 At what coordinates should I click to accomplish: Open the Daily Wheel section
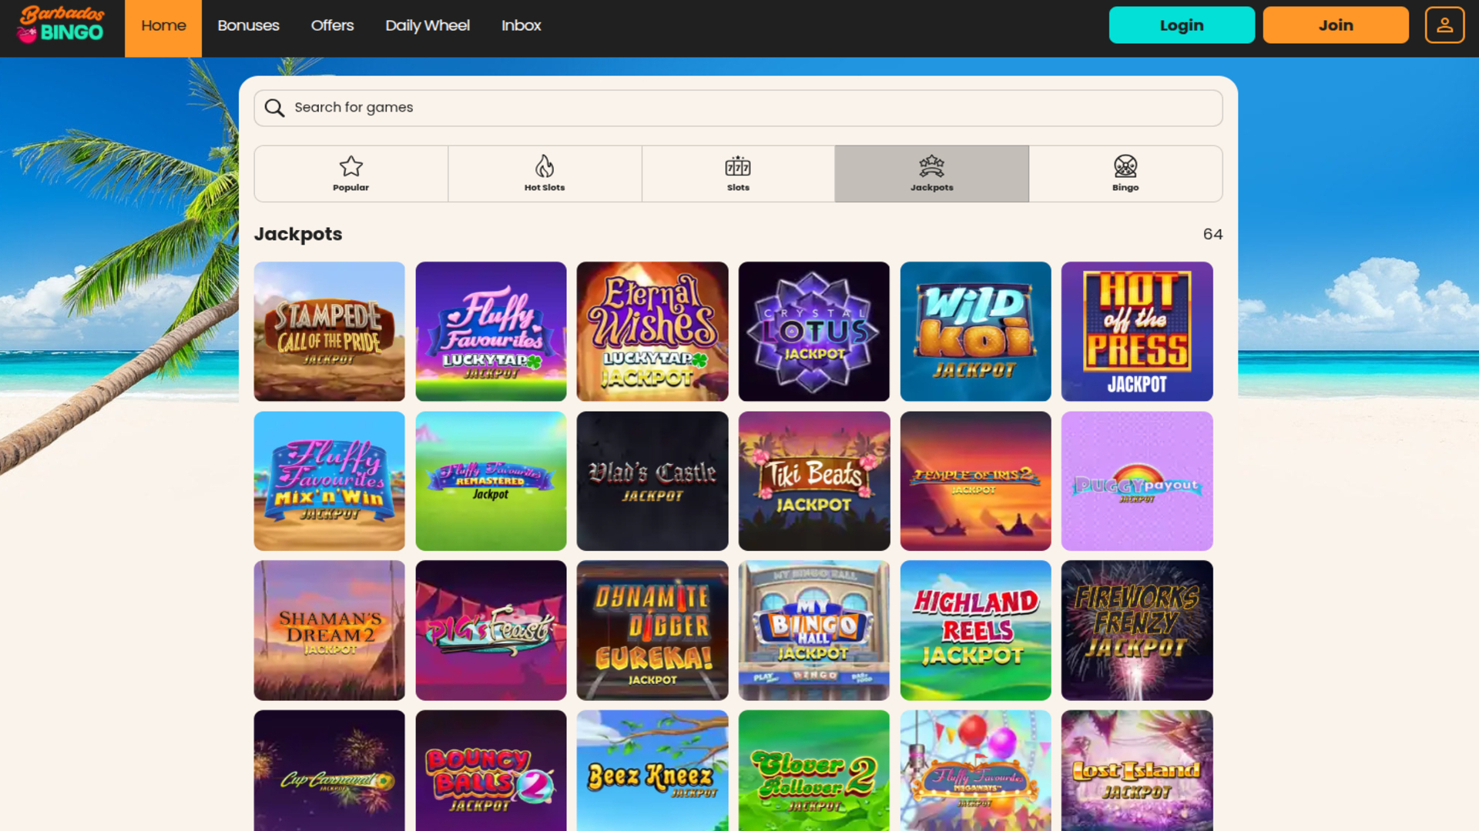427,25
